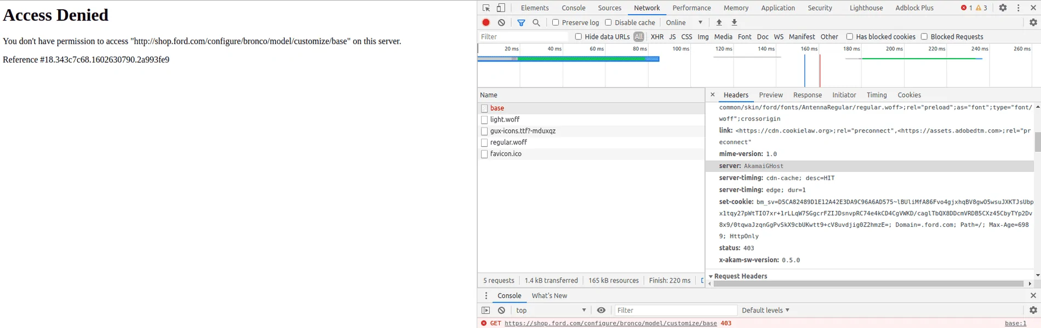Image resolution: width=1041 pixels, height=328 pixels.
Task: Import HAR file with upload arrow
Action: point(719,22)
